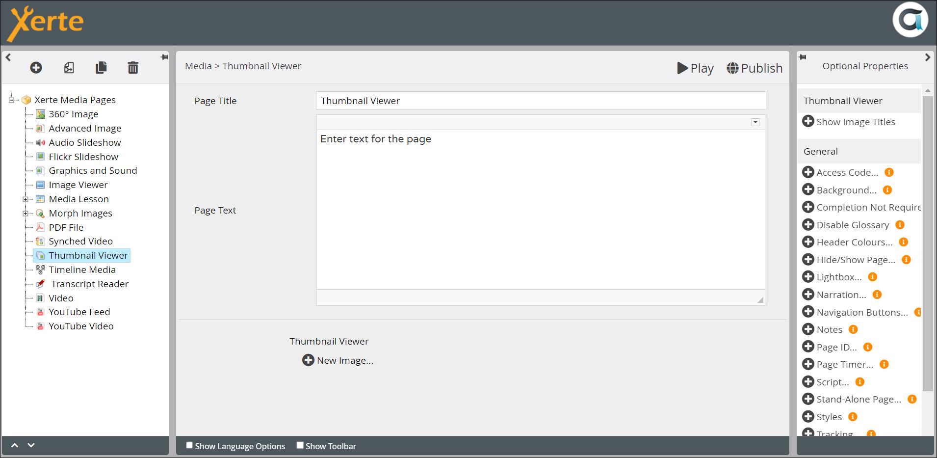Pin the left tree panel
937x458 pixels.
[x=164, y=57]
